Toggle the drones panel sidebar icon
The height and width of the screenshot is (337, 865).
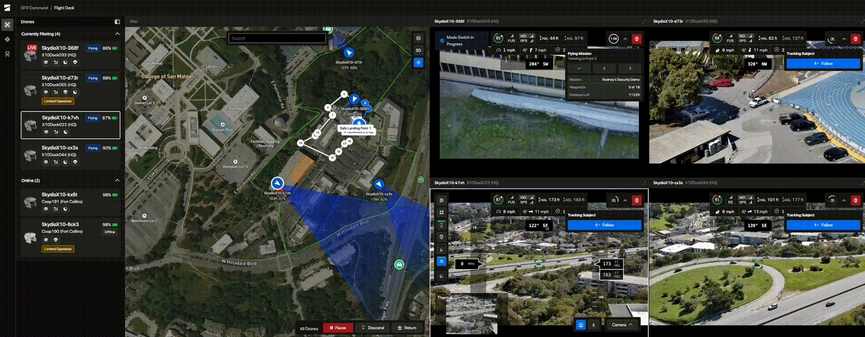pos(117,22)
